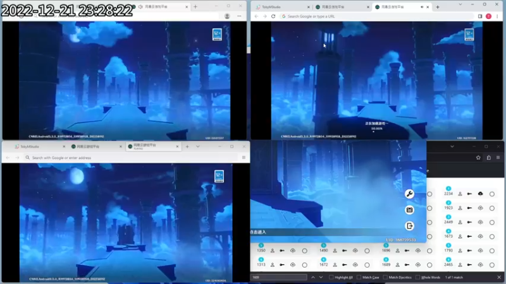Click the cloud icon in row 2465

click(481, 264)
